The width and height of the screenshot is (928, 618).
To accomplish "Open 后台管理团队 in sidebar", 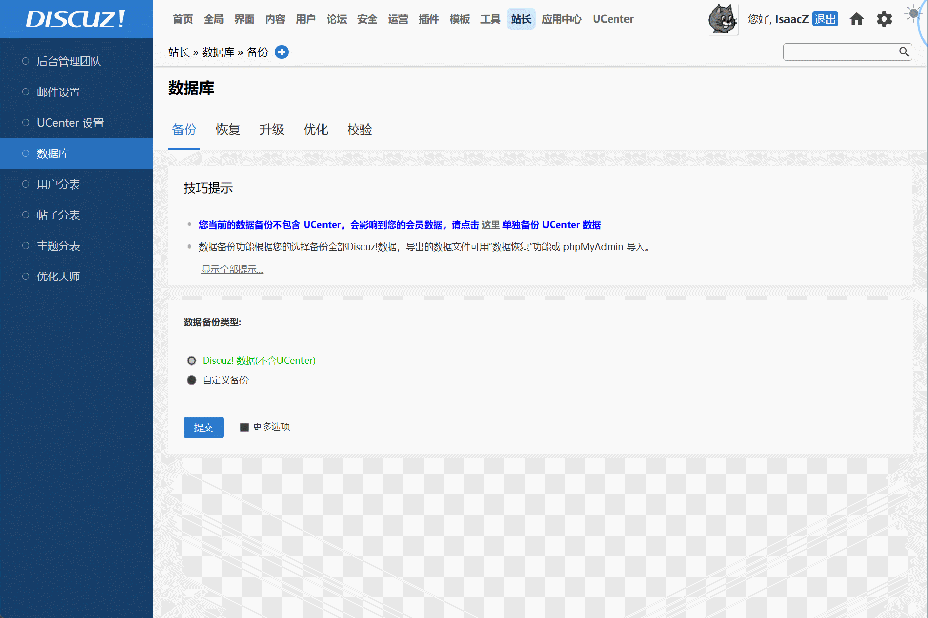I will (76, 61).
